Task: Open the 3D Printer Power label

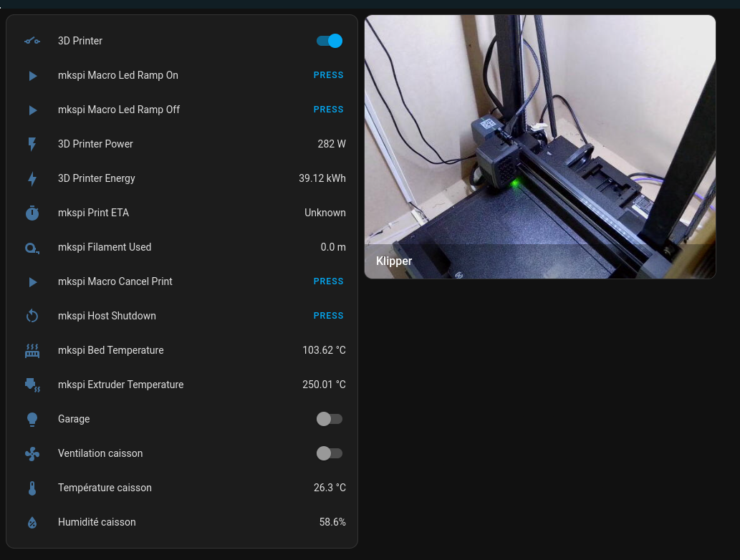Action: 95,144
